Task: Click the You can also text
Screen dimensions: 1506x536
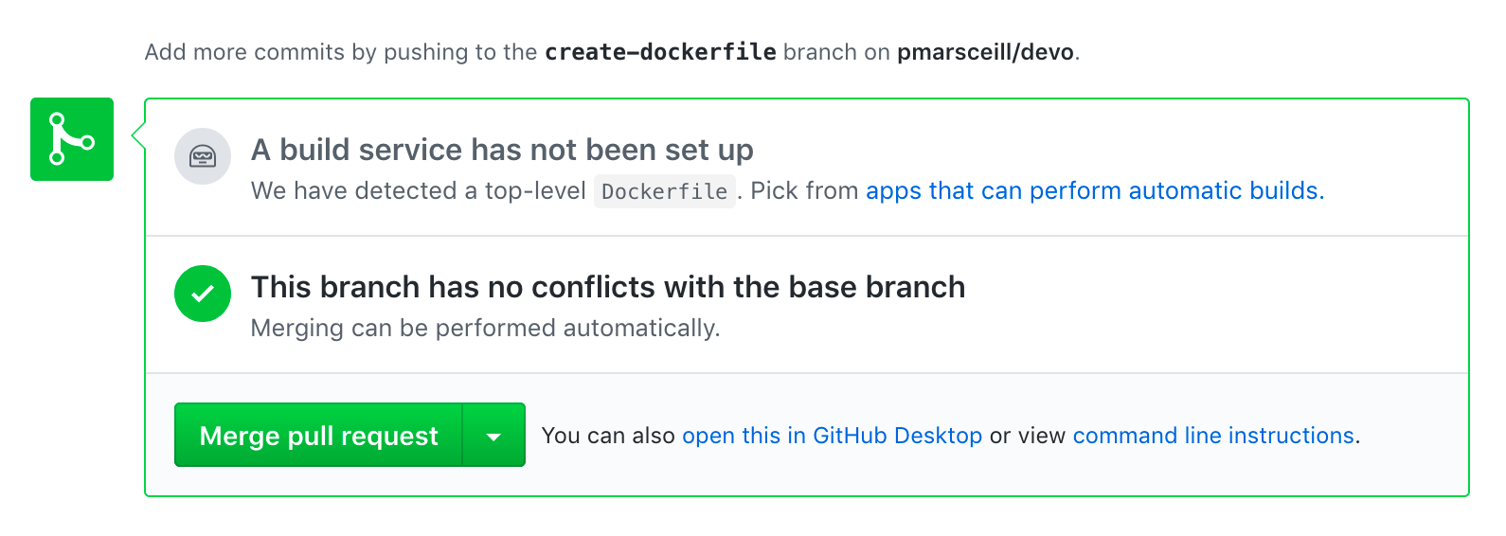Action: click(x=608, y=436)
